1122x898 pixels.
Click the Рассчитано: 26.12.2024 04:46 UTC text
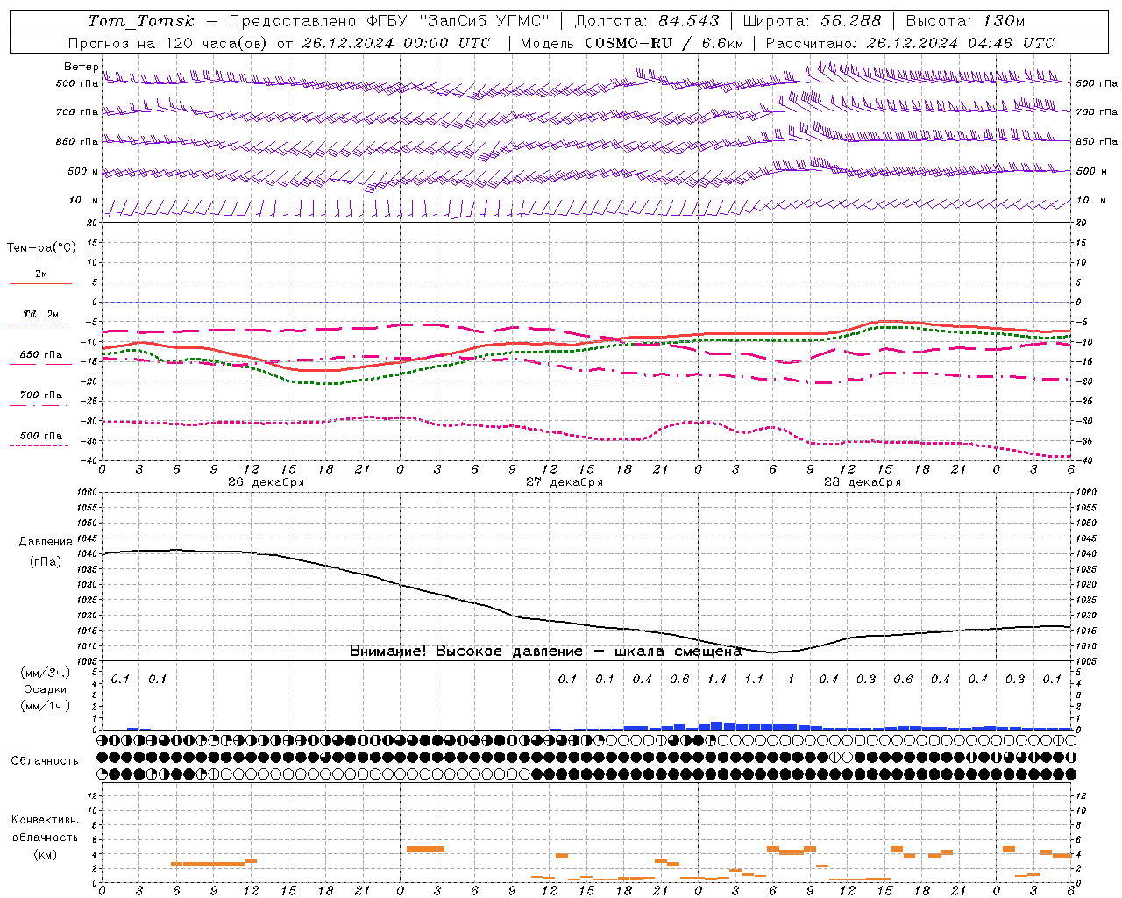(x=910, y=43)
